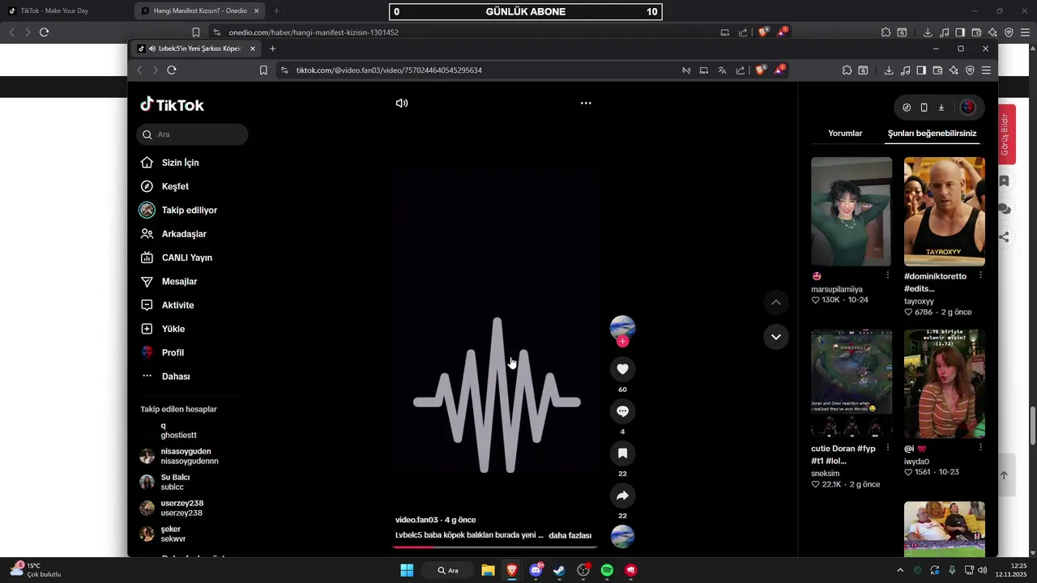Viewport: 1037px width, 583px height.
Task: Like the video with the heart icon
Action: 622,369
